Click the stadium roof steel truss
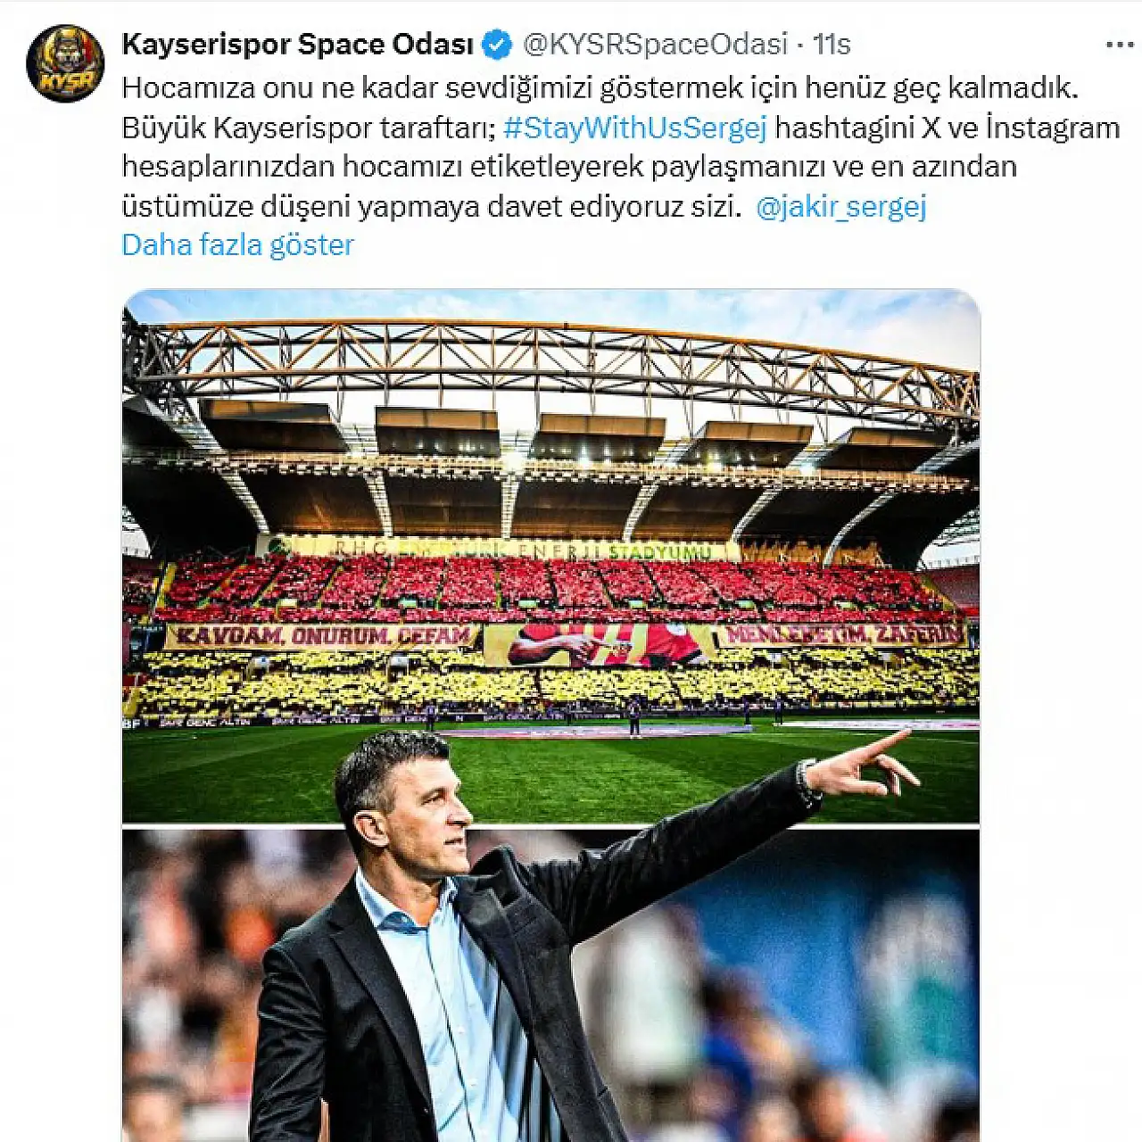The height and width of the screenshot is (1142, 1142). [x=550, y=366]
